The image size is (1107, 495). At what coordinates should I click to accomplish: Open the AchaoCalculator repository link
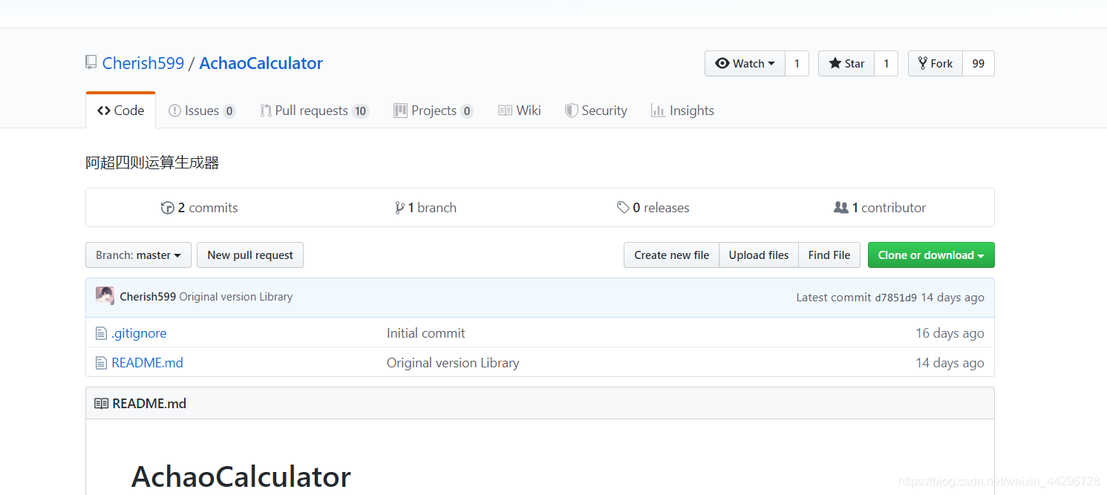pyautogui.click(x=261, y=63)
